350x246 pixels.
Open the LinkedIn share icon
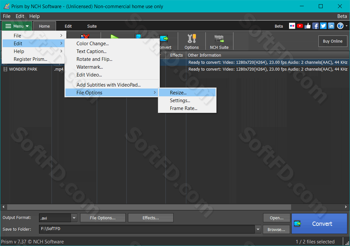click(x=331, y=26)
